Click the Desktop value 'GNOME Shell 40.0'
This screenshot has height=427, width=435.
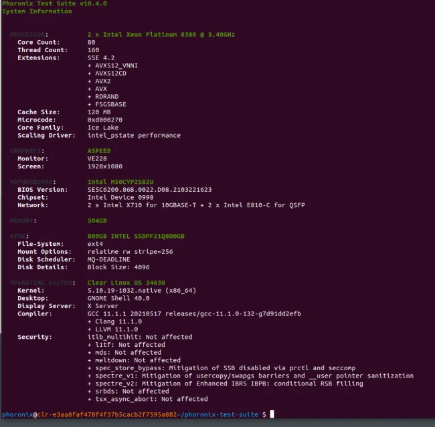pyautogui.click(x=118, y=299)
